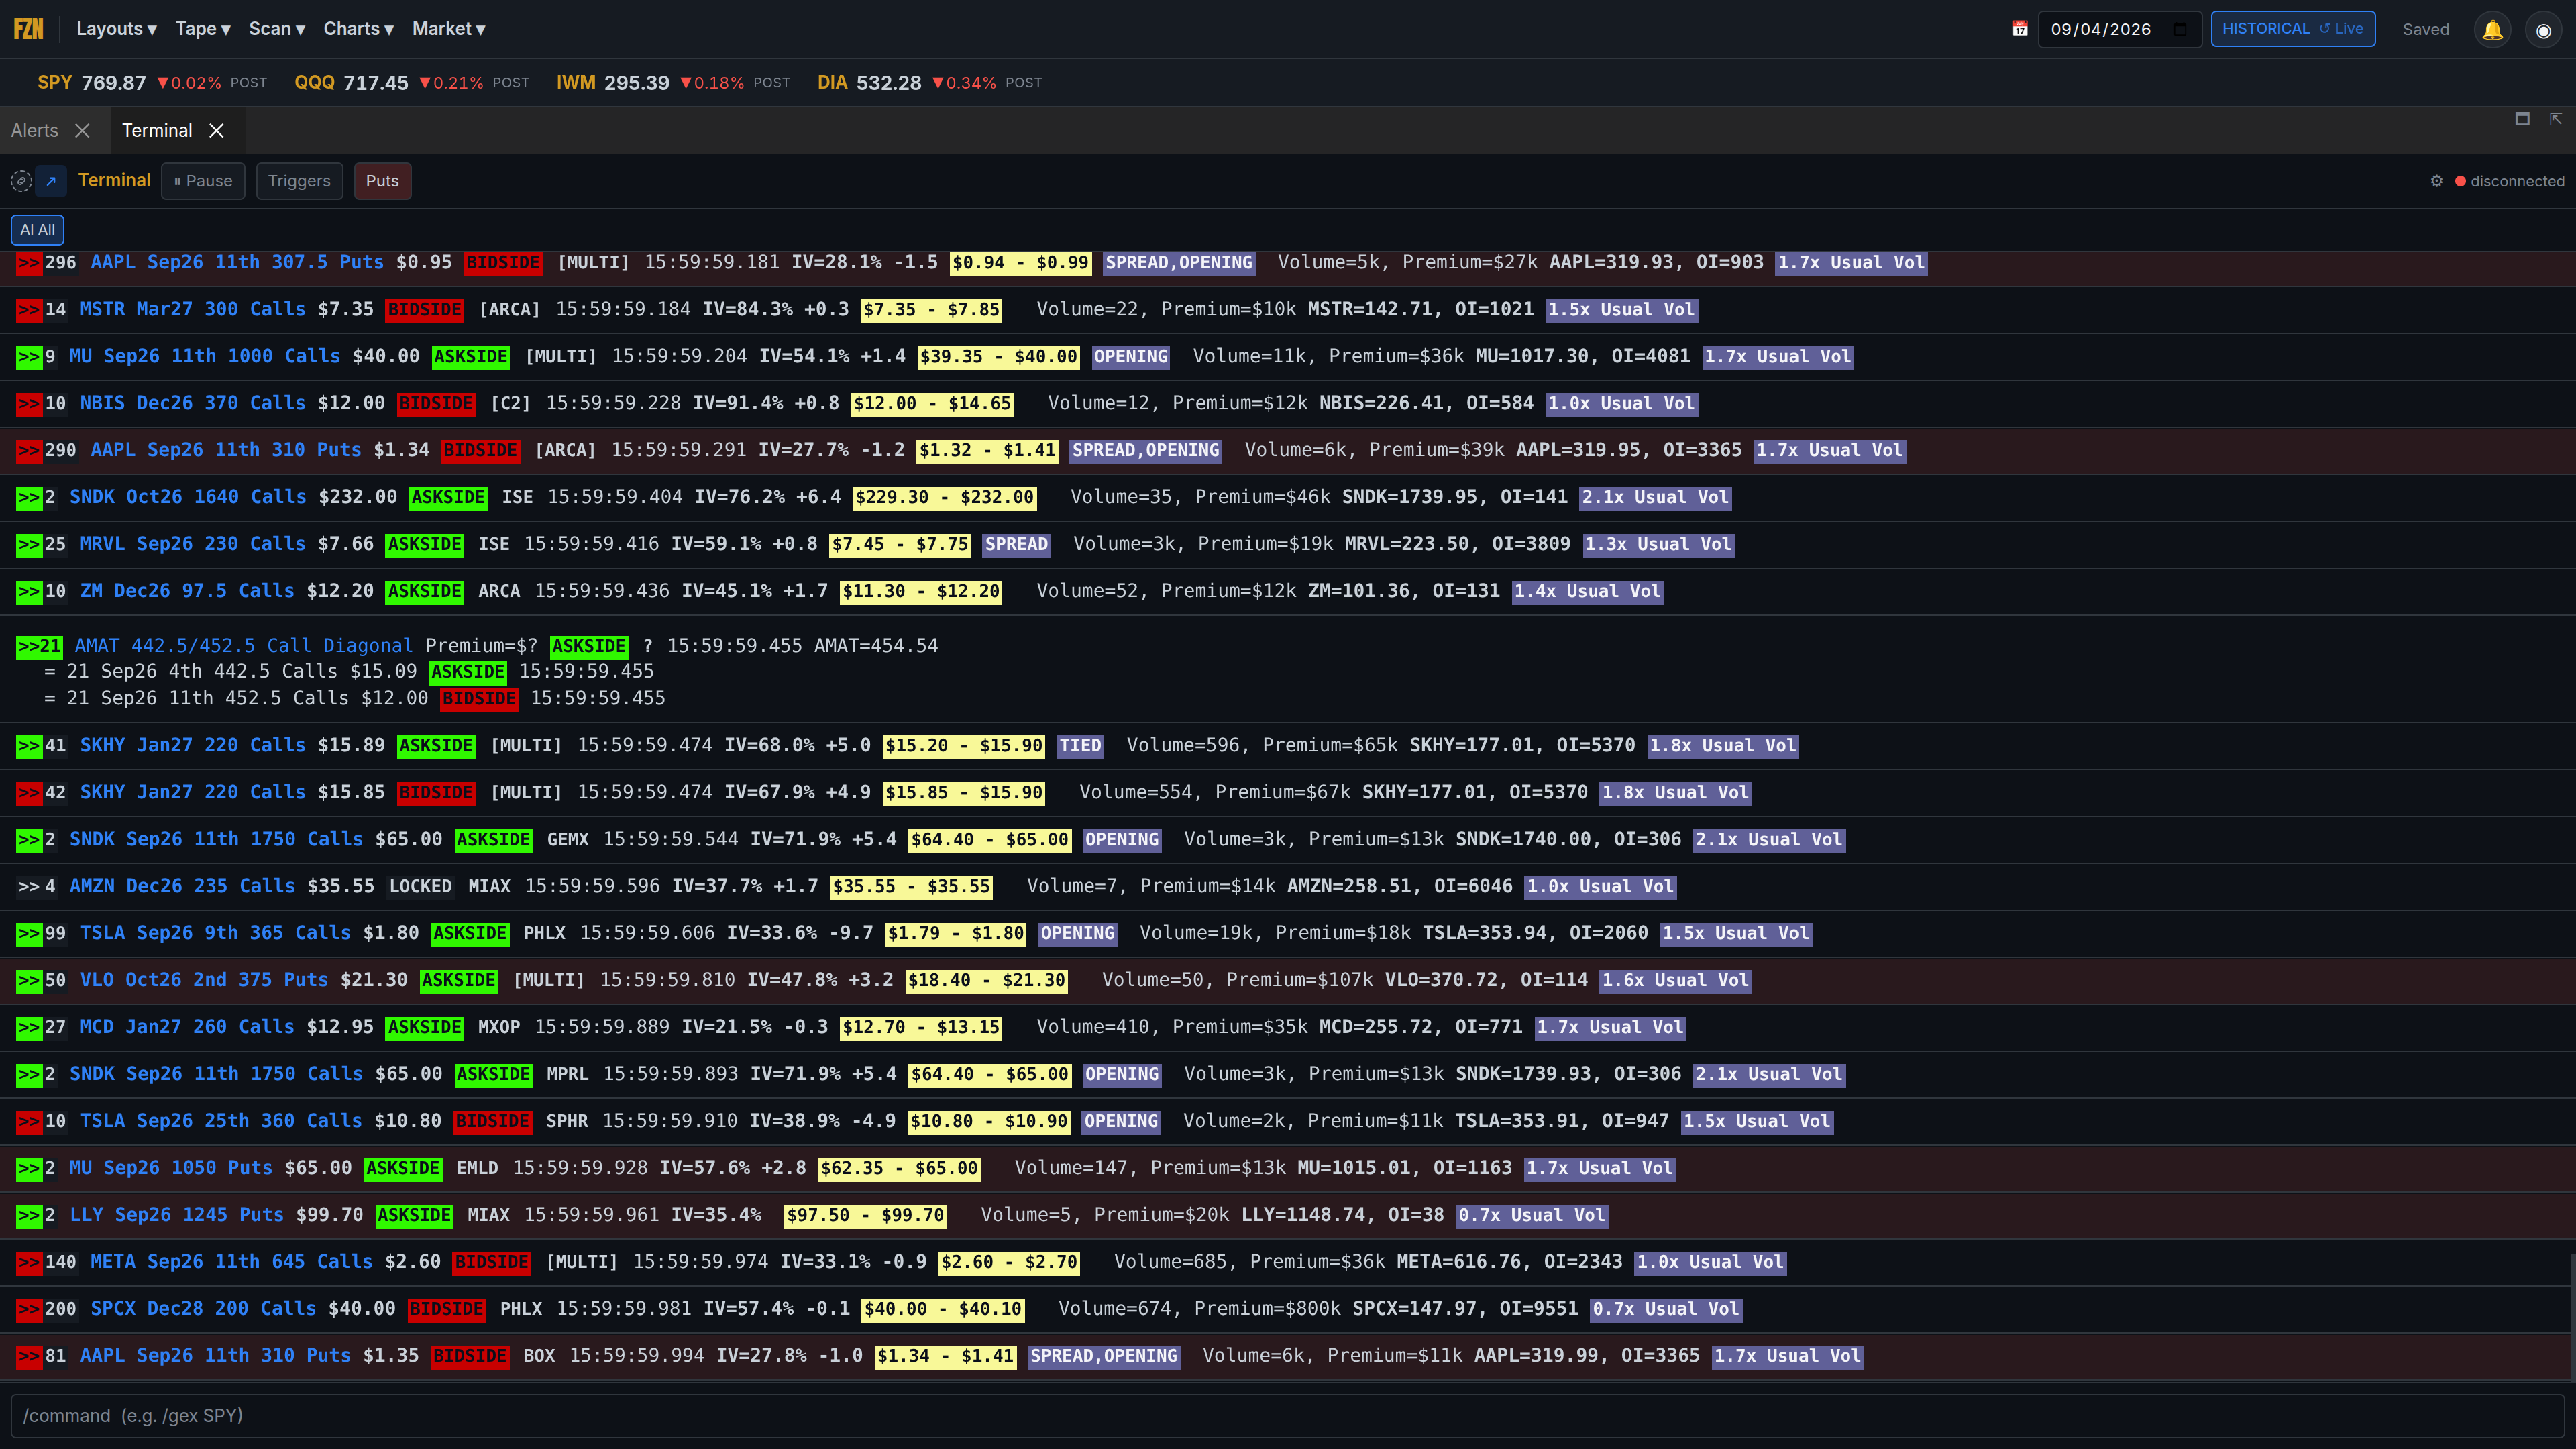The image size is (2576, 1449).
Task: Open the Scan dropdown menu
Action: coord(277,29)
